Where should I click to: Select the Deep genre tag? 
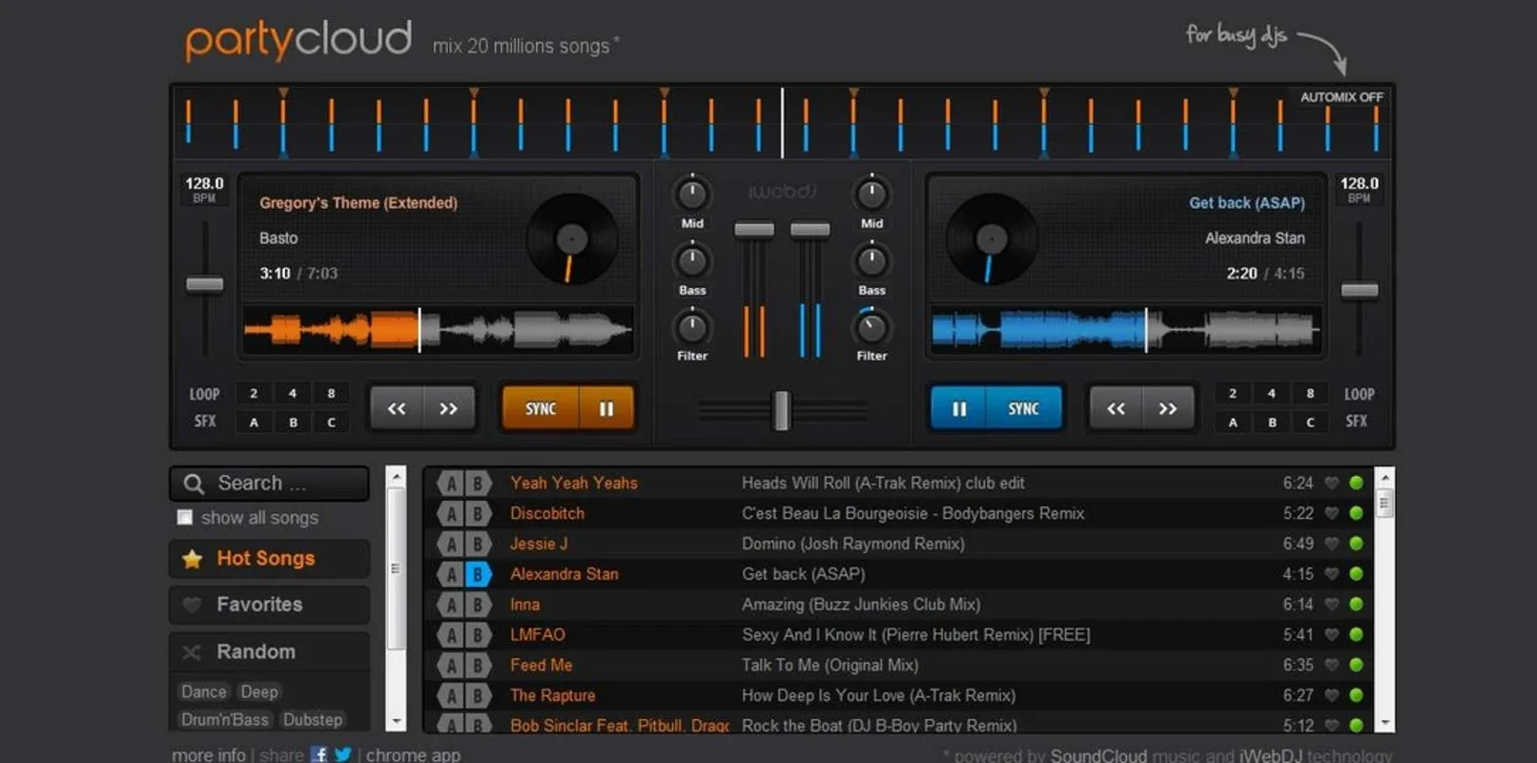tap(259, 691)
